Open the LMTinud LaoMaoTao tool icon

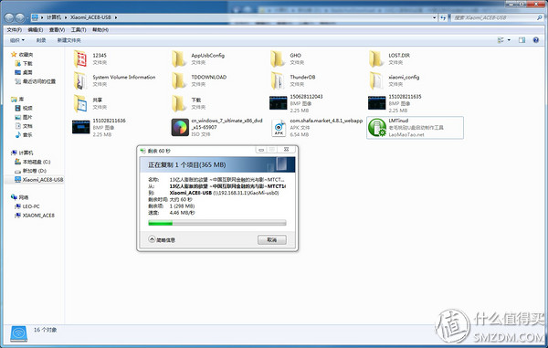[x=377, y=128]
